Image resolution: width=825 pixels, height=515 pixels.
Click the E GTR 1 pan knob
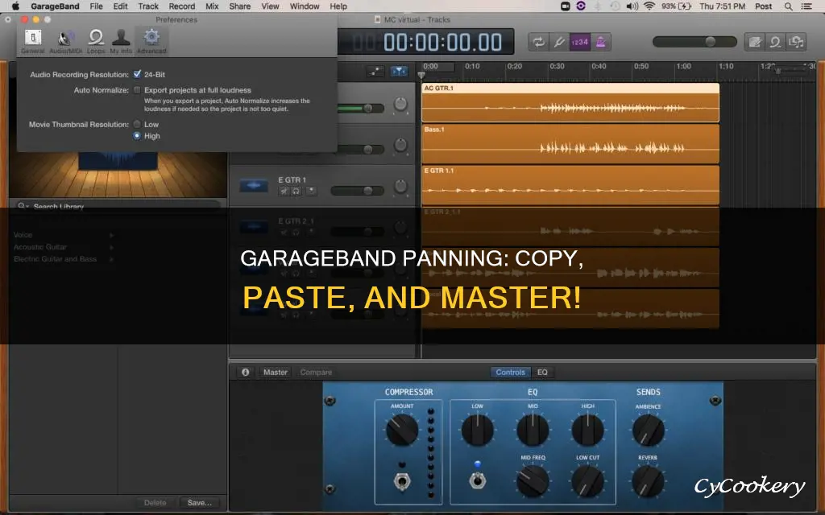(400, 186)
